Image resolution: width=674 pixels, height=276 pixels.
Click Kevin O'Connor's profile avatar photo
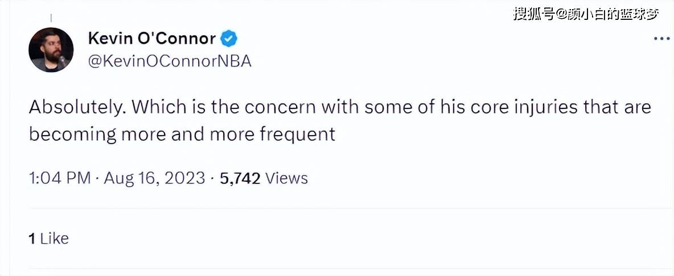tap(51, 49)
